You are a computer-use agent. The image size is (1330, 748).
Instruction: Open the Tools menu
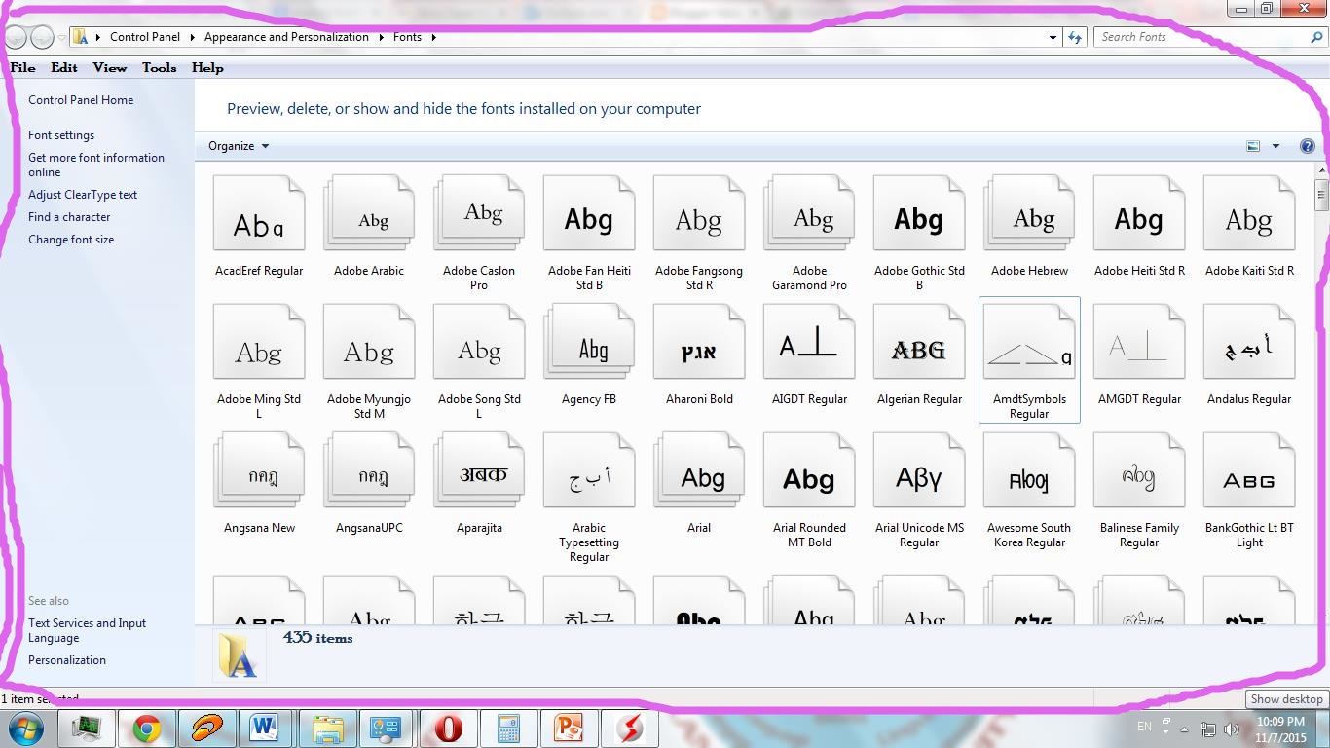pos(159,67)
